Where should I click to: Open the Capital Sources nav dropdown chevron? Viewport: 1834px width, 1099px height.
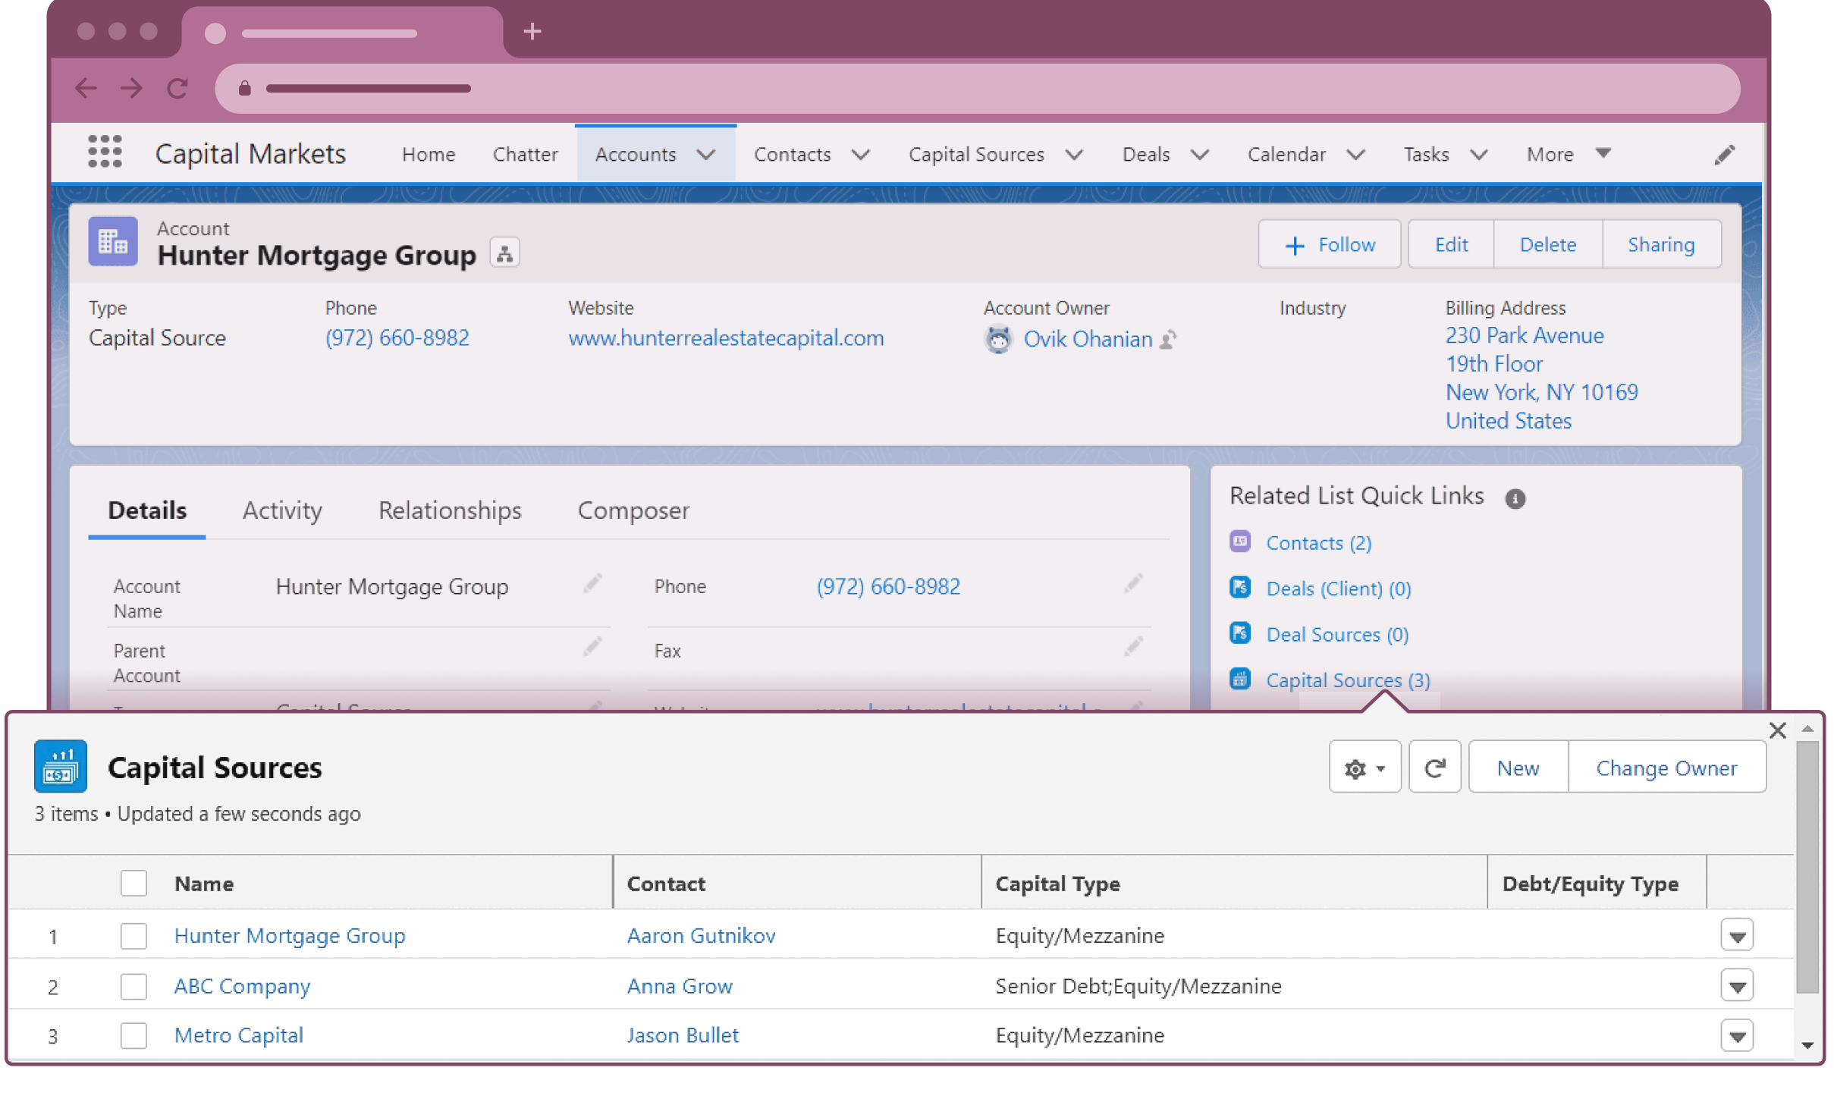click(x=1074, y=155)
